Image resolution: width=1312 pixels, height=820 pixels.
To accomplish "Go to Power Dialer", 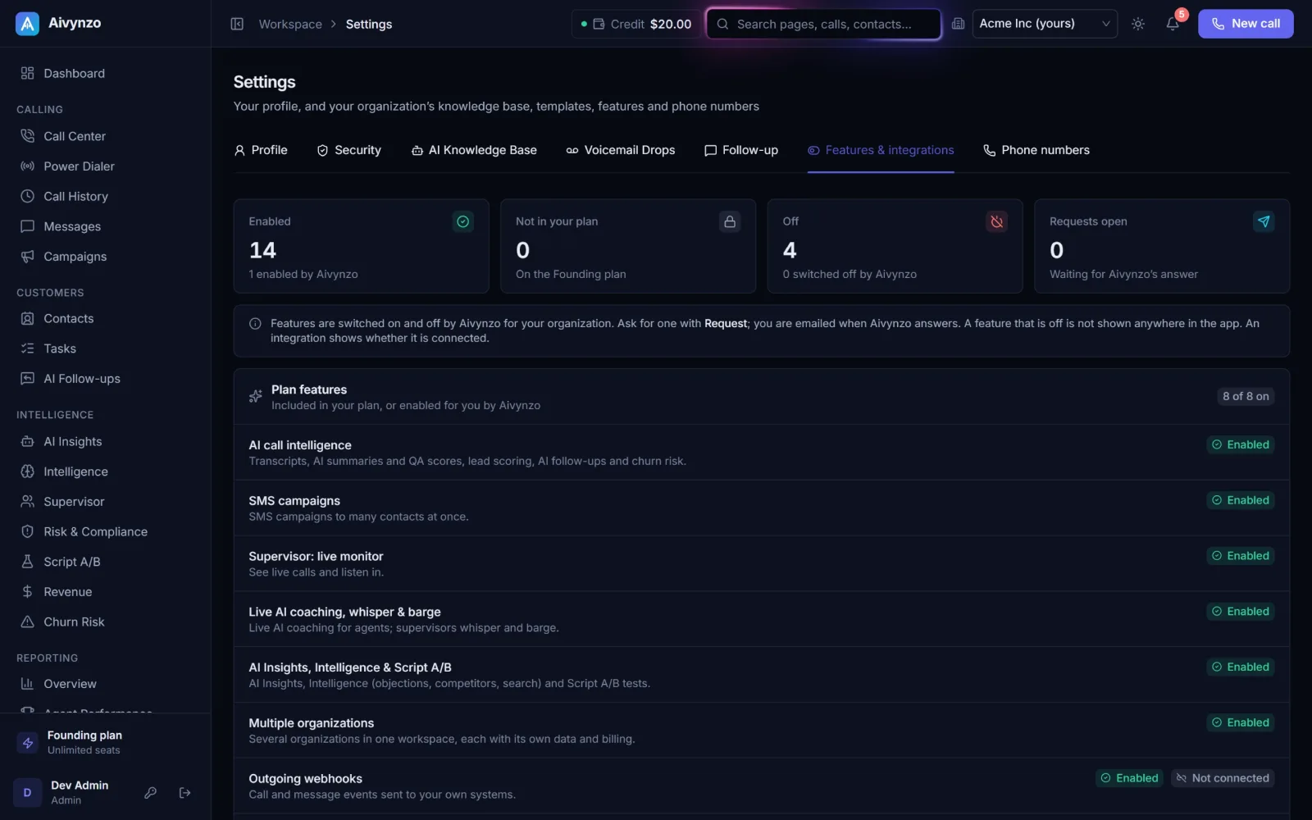I will click(x=105, y=166).
